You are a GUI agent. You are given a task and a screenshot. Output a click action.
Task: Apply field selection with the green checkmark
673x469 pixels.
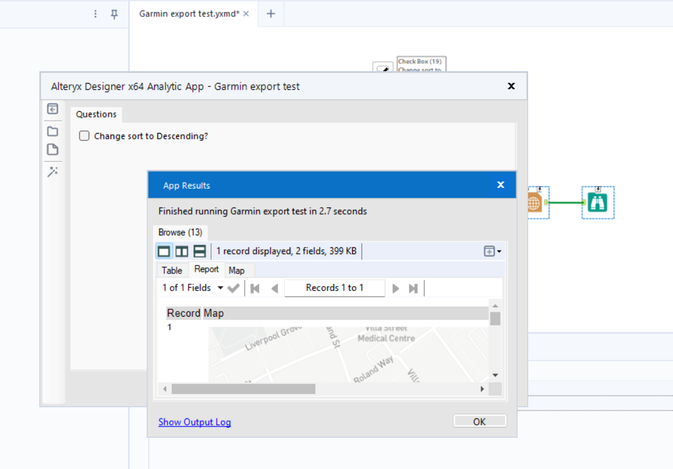[234, 288]
